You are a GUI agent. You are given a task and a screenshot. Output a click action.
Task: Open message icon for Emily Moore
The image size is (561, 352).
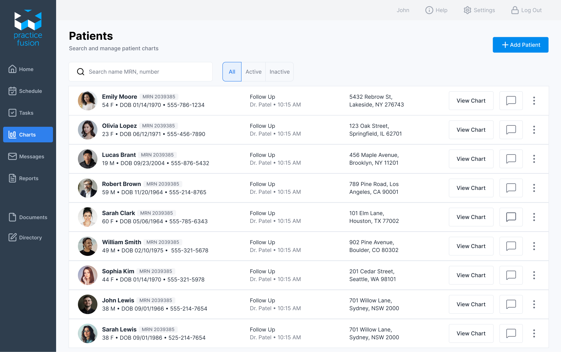[x=511, y=101]
